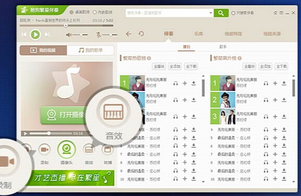Select song row 4 in 繁星飙升榜
This screenshot has width=301, height=196.
point(249,130)
